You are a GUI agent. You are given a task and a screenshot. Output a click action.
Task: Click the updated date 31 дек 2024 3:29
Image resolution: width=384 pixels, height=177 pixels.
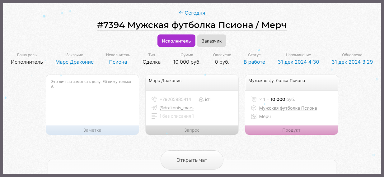[x=352, y=62]
